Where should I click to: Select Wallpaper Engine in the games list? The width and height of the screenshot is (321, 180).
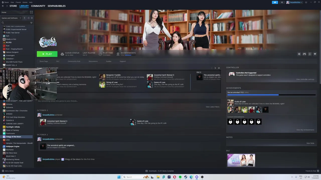pos(13,146)
